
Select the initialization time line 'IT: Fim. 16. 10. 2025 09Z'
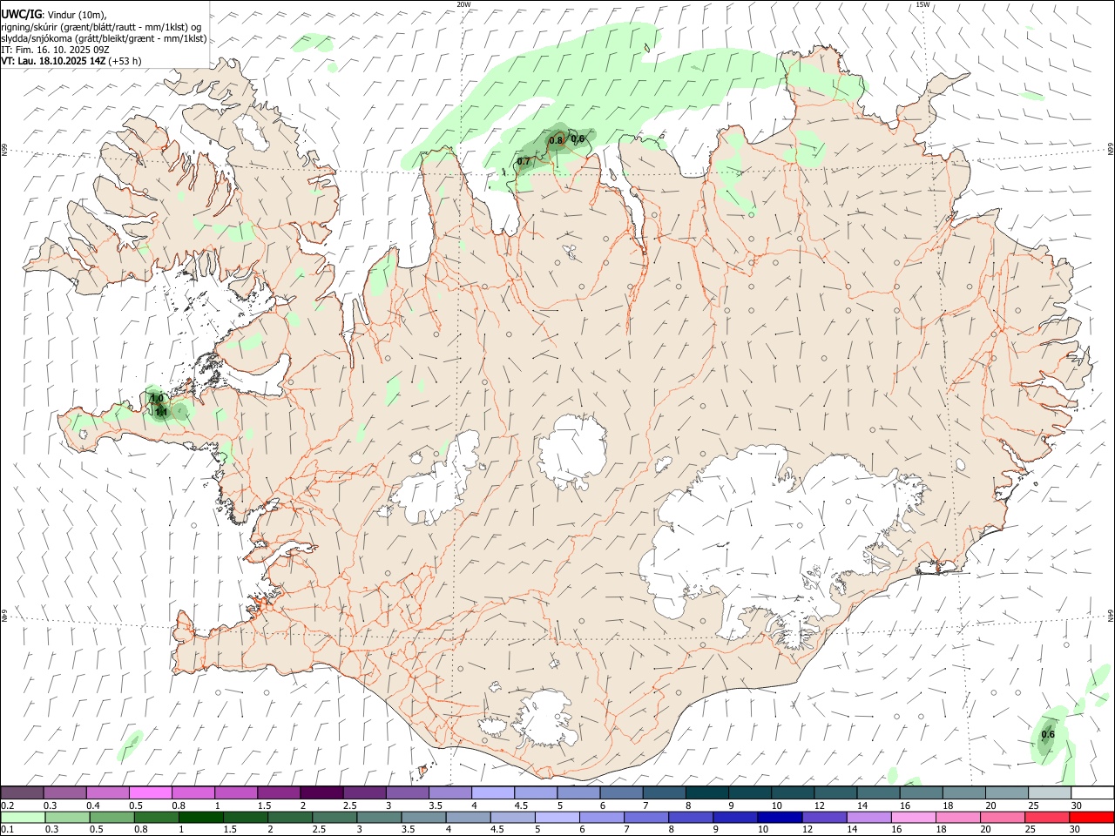55,50
